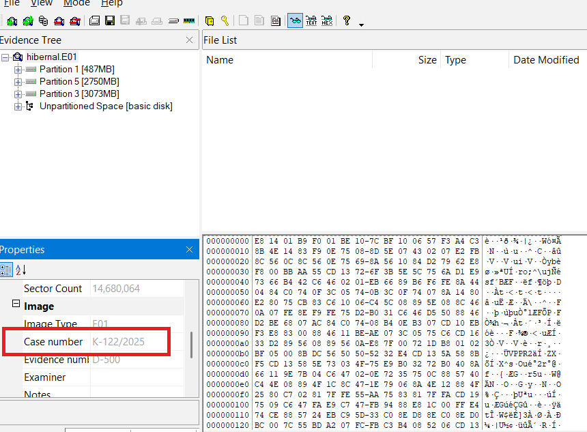Click the Remove Evidence Item icon

coord(59,21)
